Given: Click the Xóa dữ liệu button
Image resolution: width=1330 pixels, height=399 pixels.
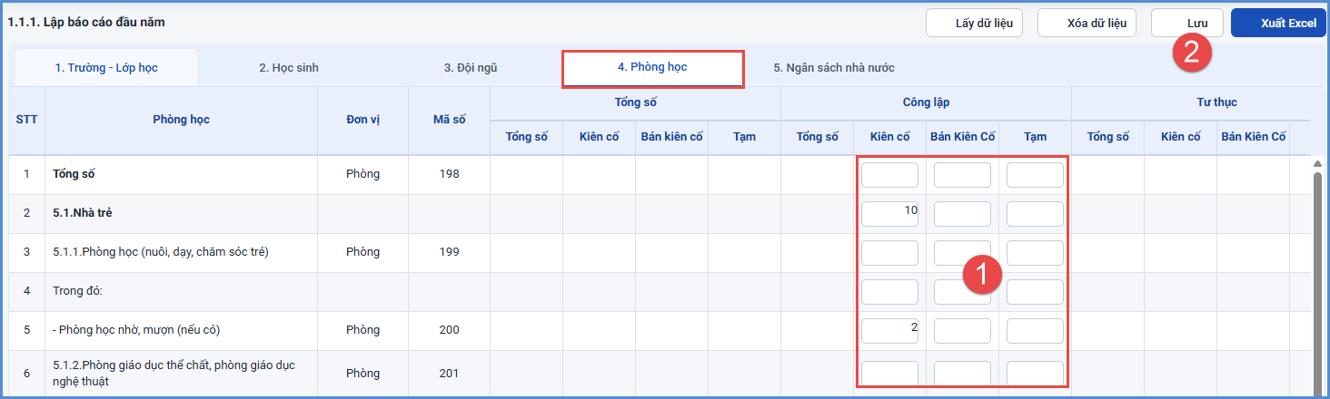Looking at the screenshot, I should [1087, 23].
